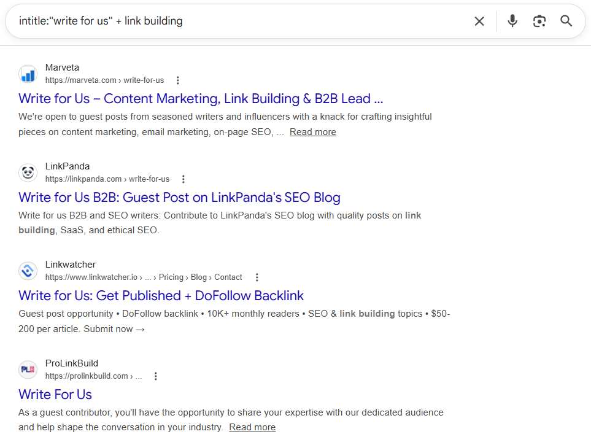The width and height of the screenshot is (591, 445).
Task: Open LinkPanda's guest post page
Action: (180, 198)
